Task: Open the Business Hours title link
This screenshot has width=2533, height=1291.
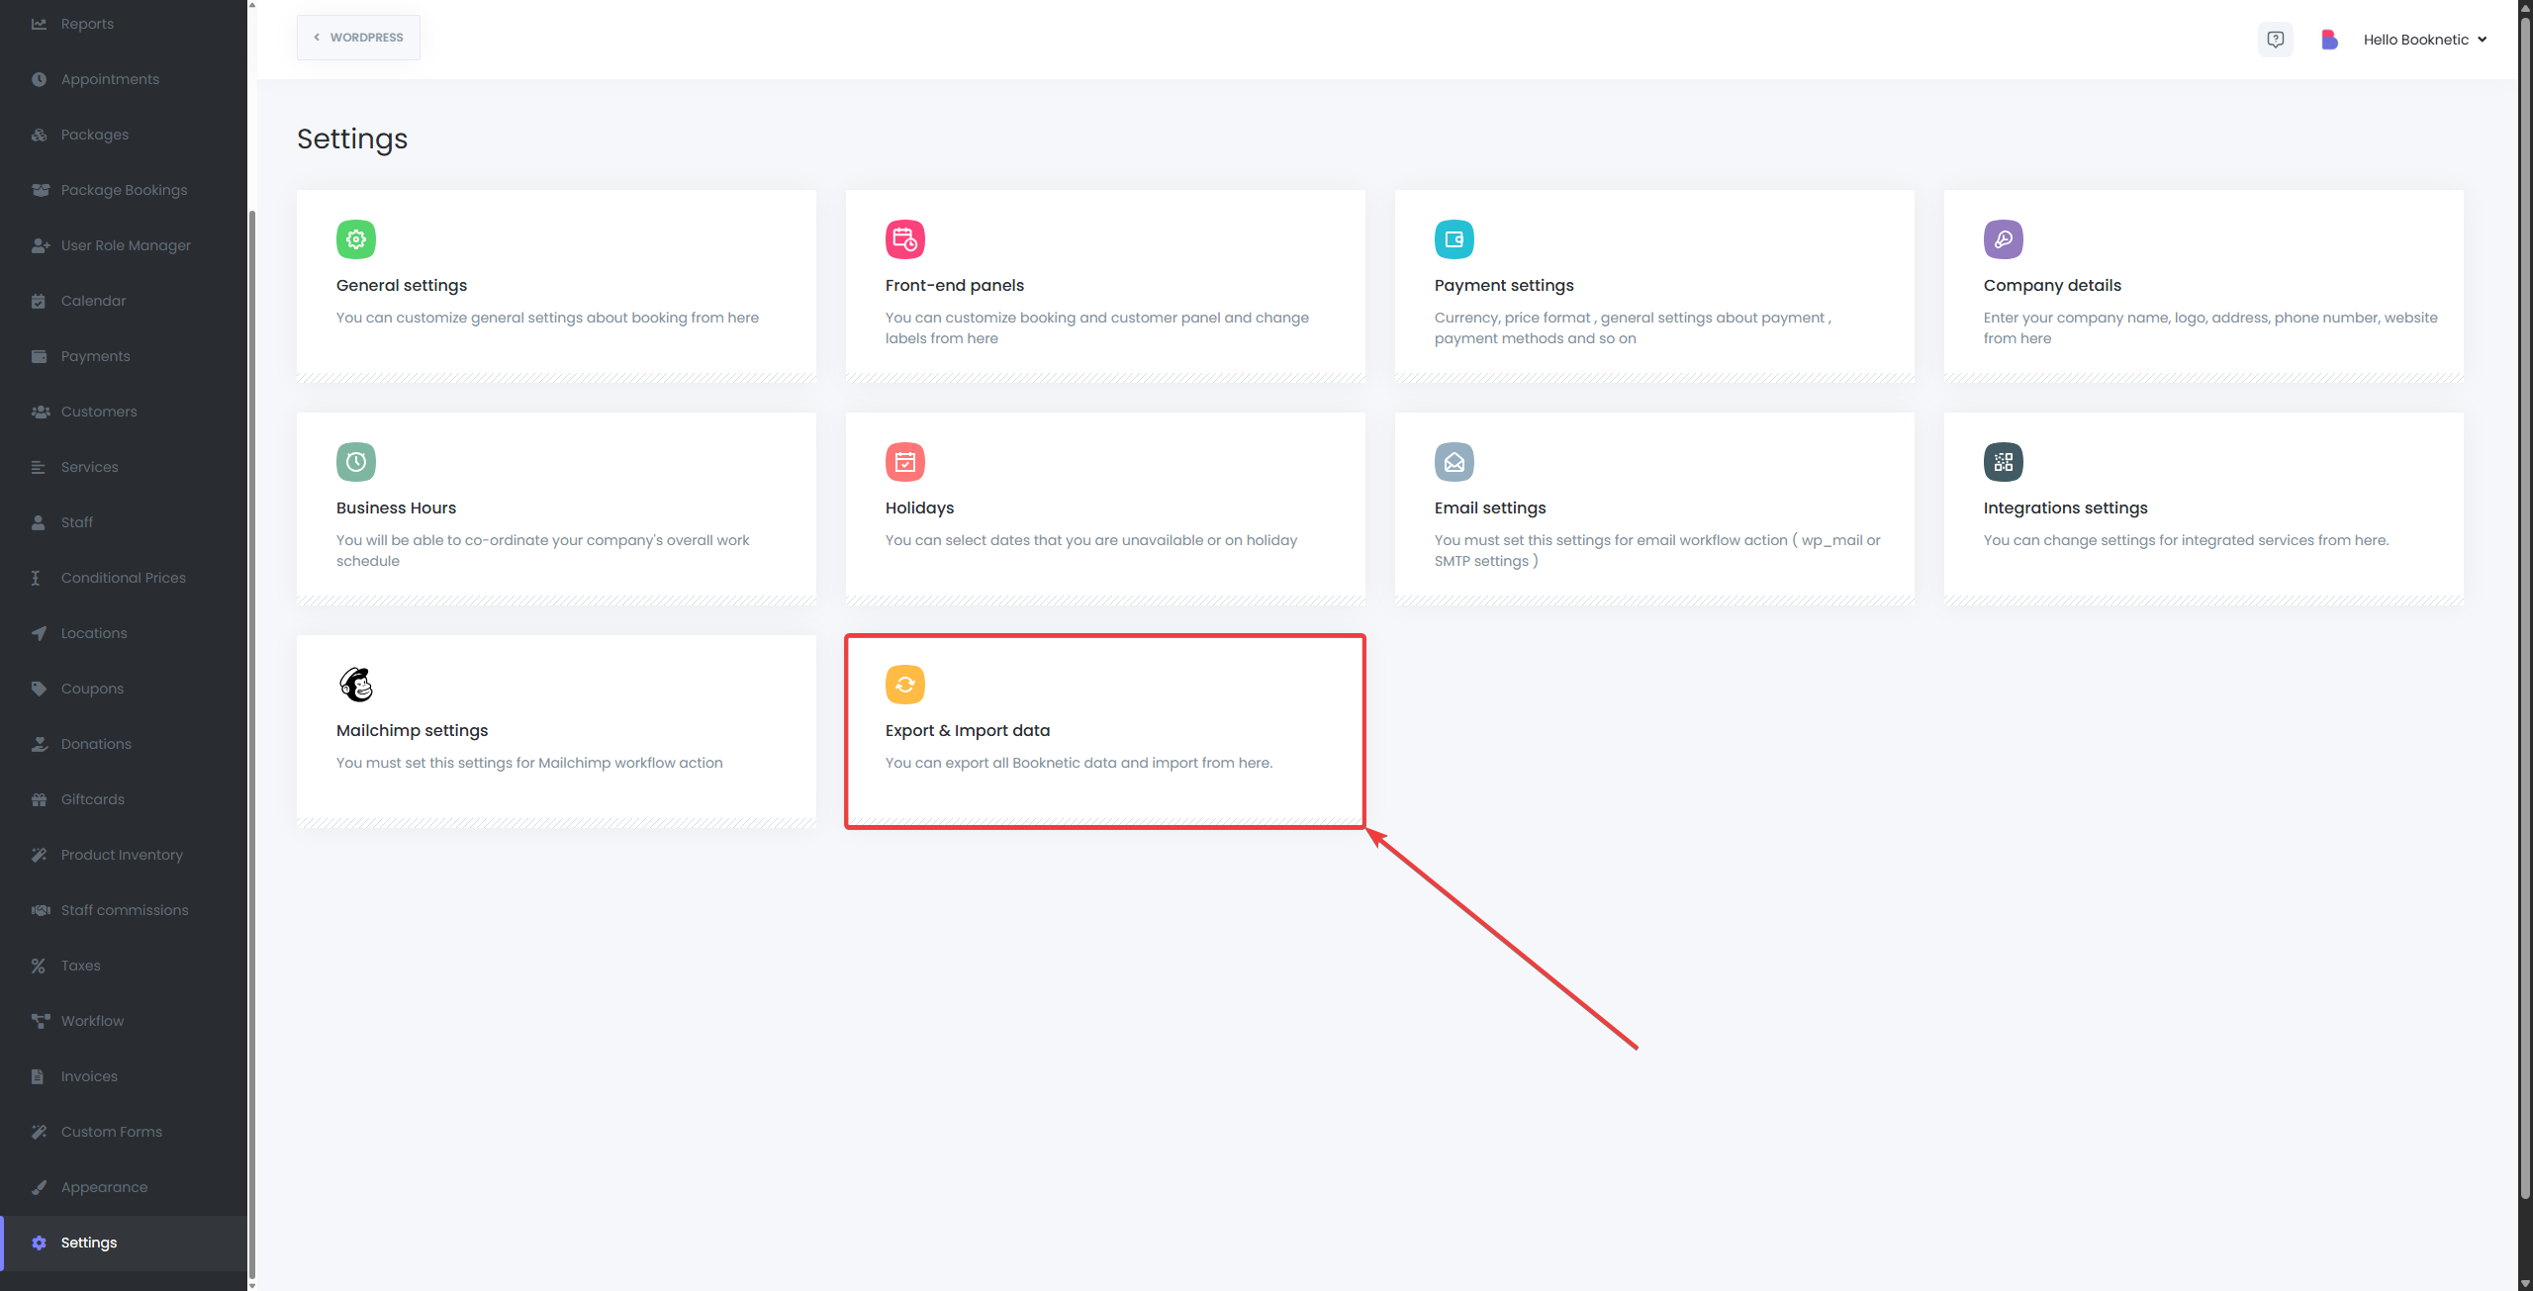Action: click(396, 507)
